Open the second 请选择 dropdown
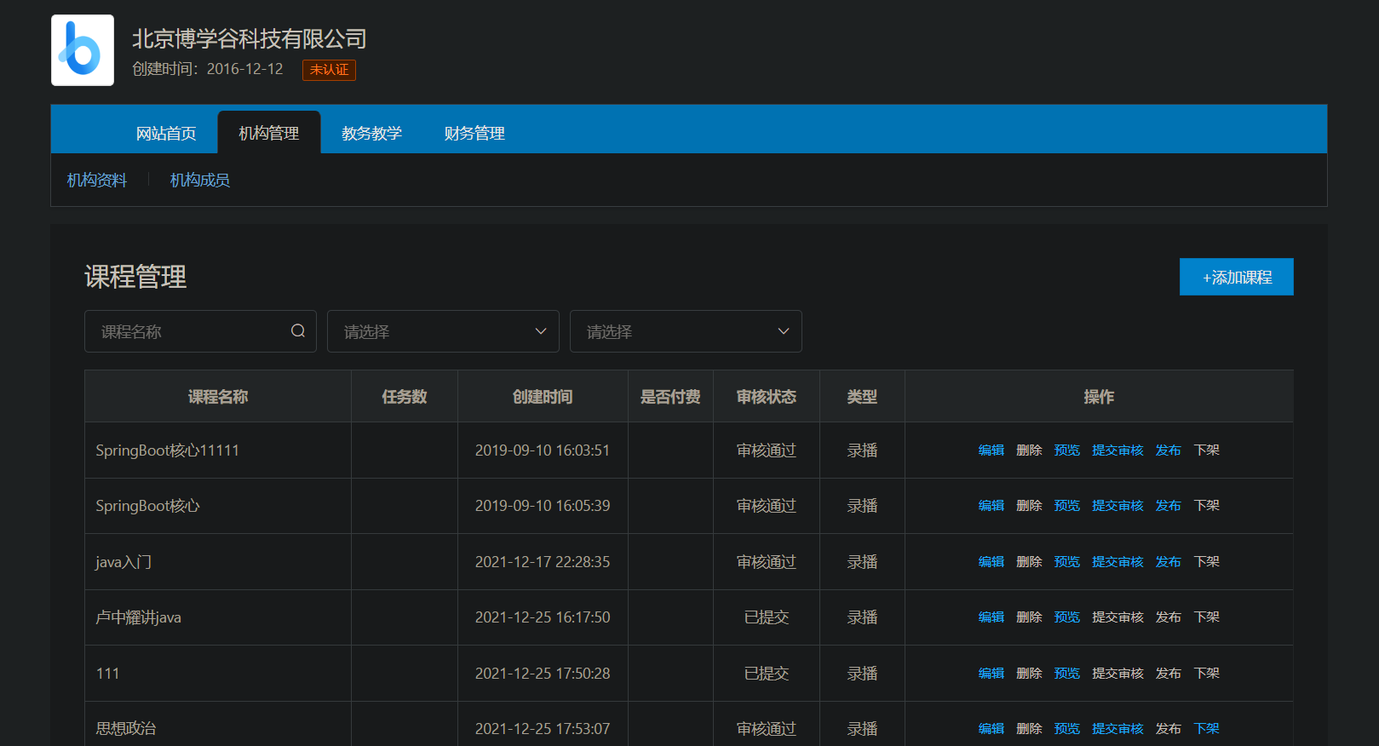Image resolution: width=1379 pixels, height=746 pixels. point(686,331)
